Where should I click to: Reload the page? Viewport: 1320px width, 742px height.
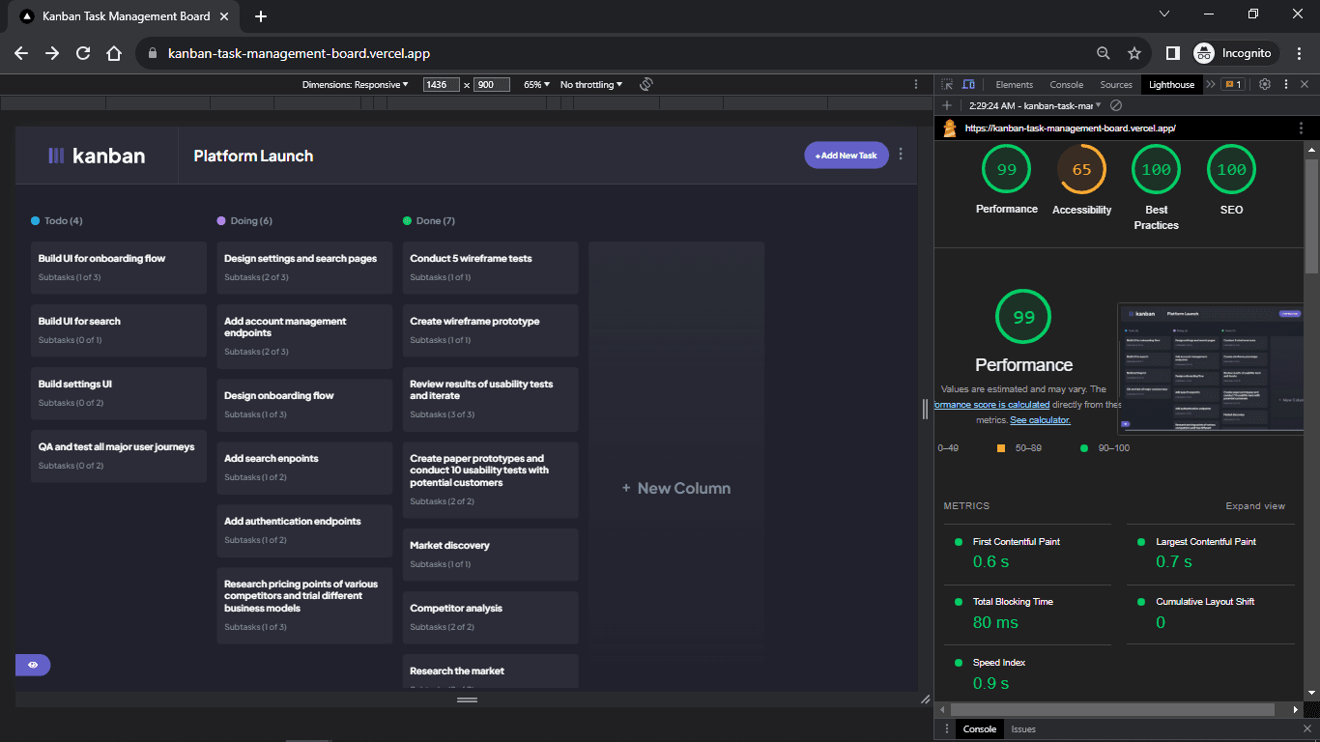(83, 53)
